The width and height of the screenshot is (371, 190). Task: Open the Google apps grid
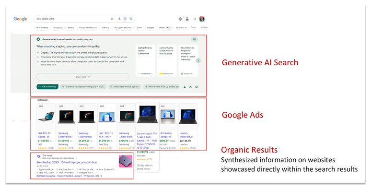(195, 19)
